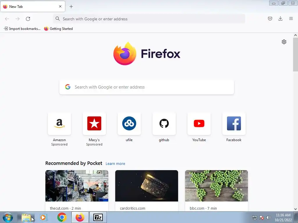Screen dimensions: 298x223
Task: Click the Forward navigation arrow
Action: [x=17, y=19]
